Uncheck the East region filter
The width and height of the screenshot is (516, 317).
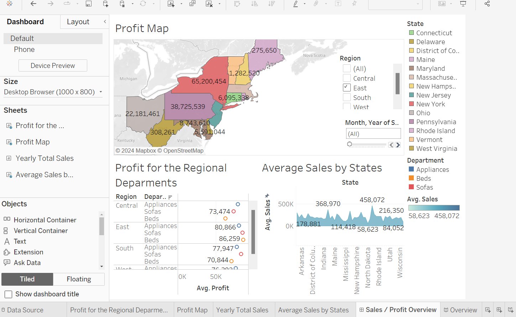coord(347,88)
